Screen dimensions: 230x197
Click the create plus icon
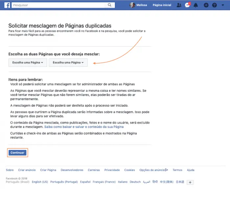(x=206, y=5)
